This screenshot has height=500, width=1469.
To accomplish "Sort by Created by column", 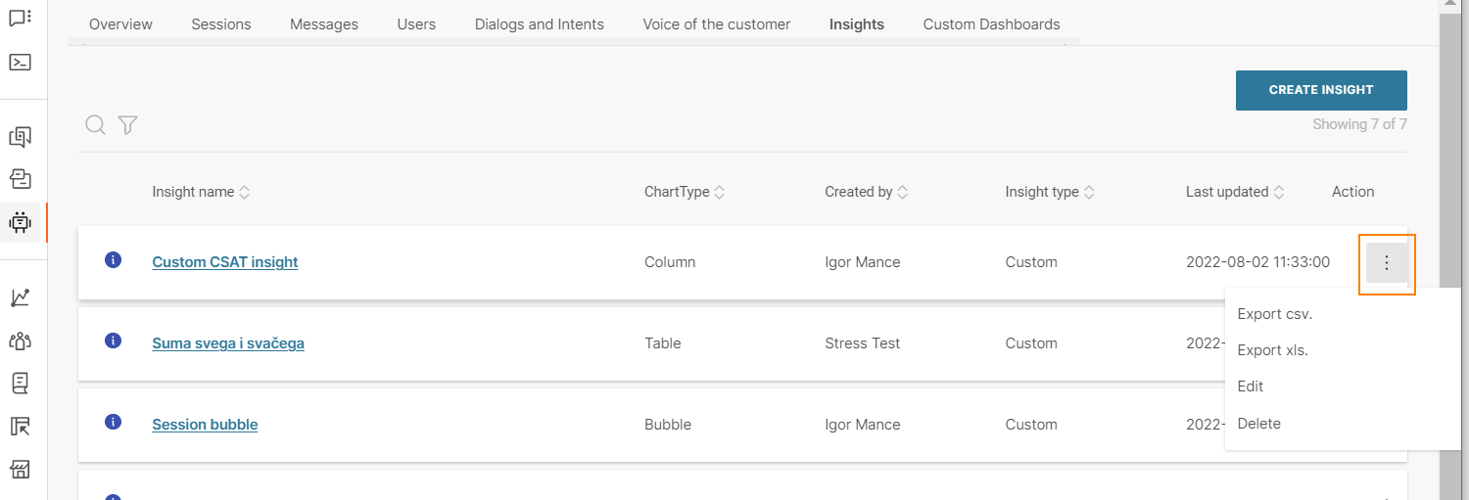I will coord(866,192).
